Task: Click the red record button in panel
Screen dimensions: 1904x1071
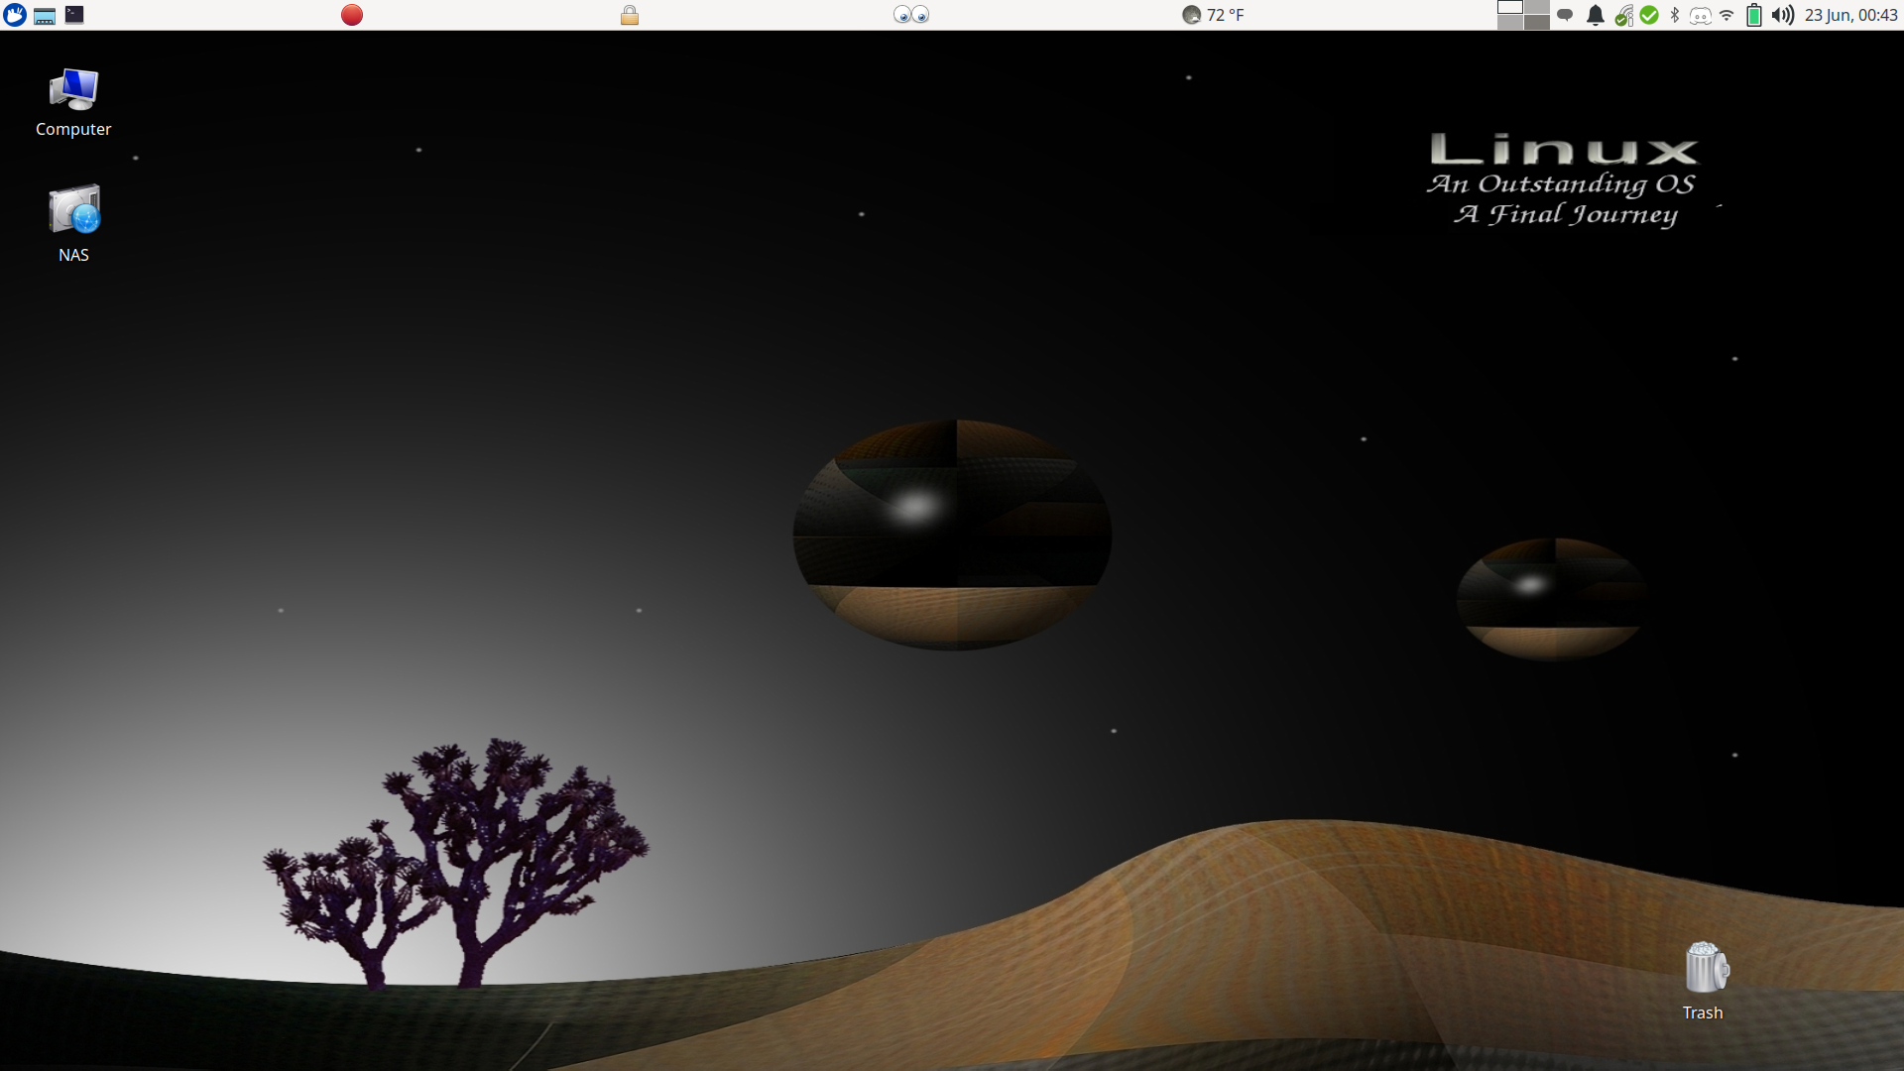Action: (x=352, y=15)
